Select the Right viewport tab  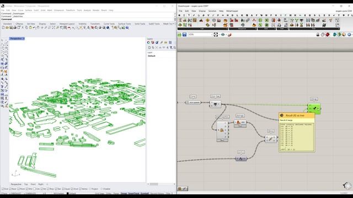pos(41,184)
